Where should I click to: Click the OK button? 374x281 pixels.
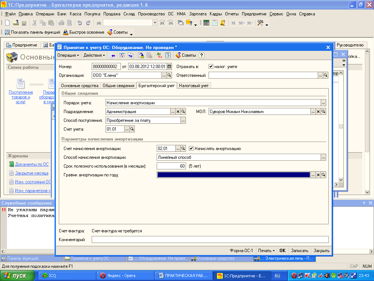(283, 251)
